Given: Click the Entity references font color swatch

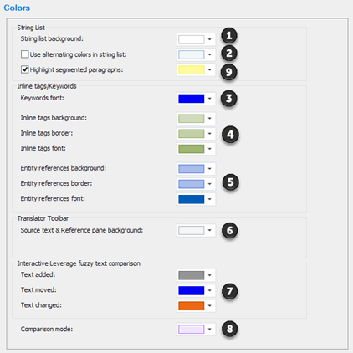Looking at the screenshot, I should 192,199.
